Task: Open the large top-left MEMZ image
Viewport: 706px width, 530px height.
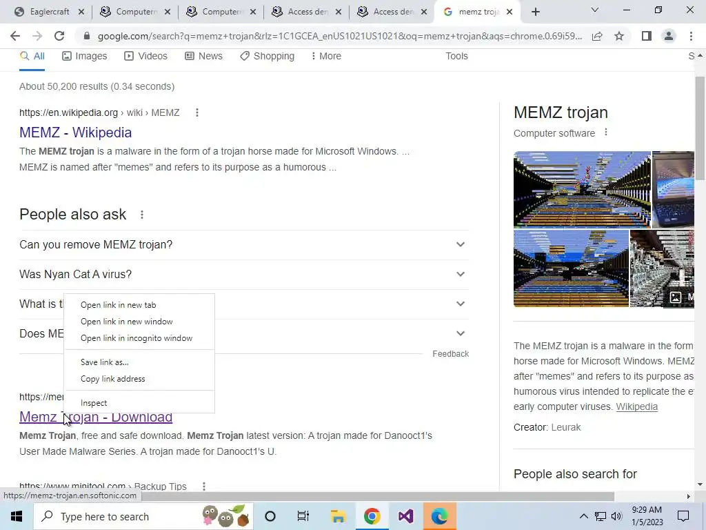Action: tap(582, 189)
